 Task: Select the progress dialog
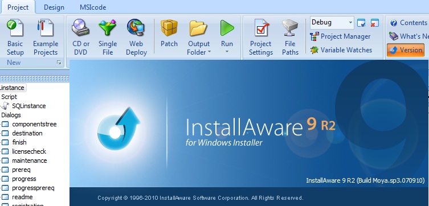click(24, 179)
